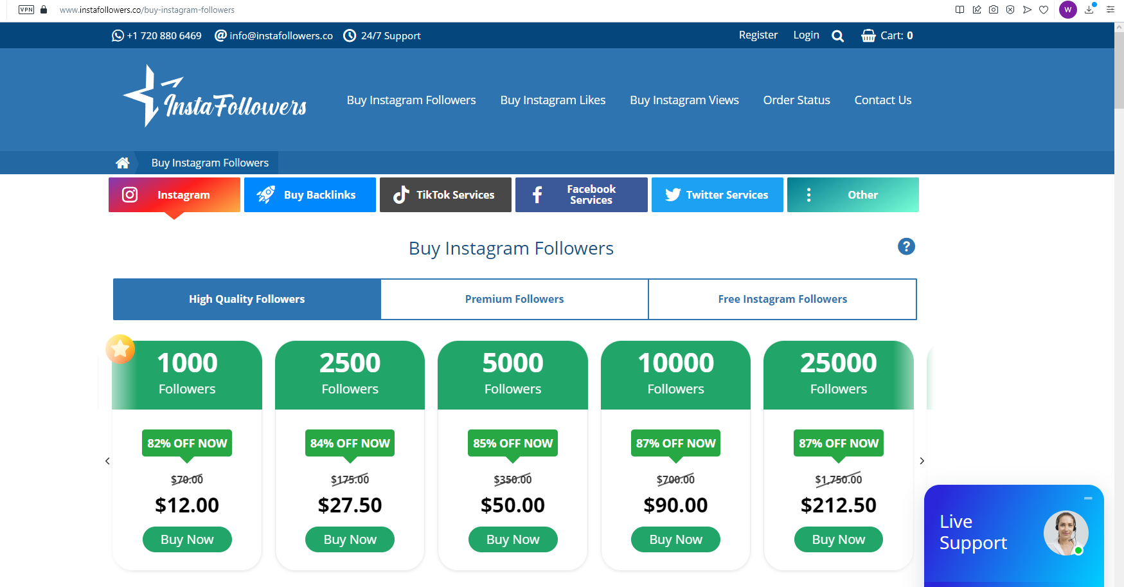Select the Instagram services category
Image resolution: width=1124 pixels, height=587 pixels.
174,195
